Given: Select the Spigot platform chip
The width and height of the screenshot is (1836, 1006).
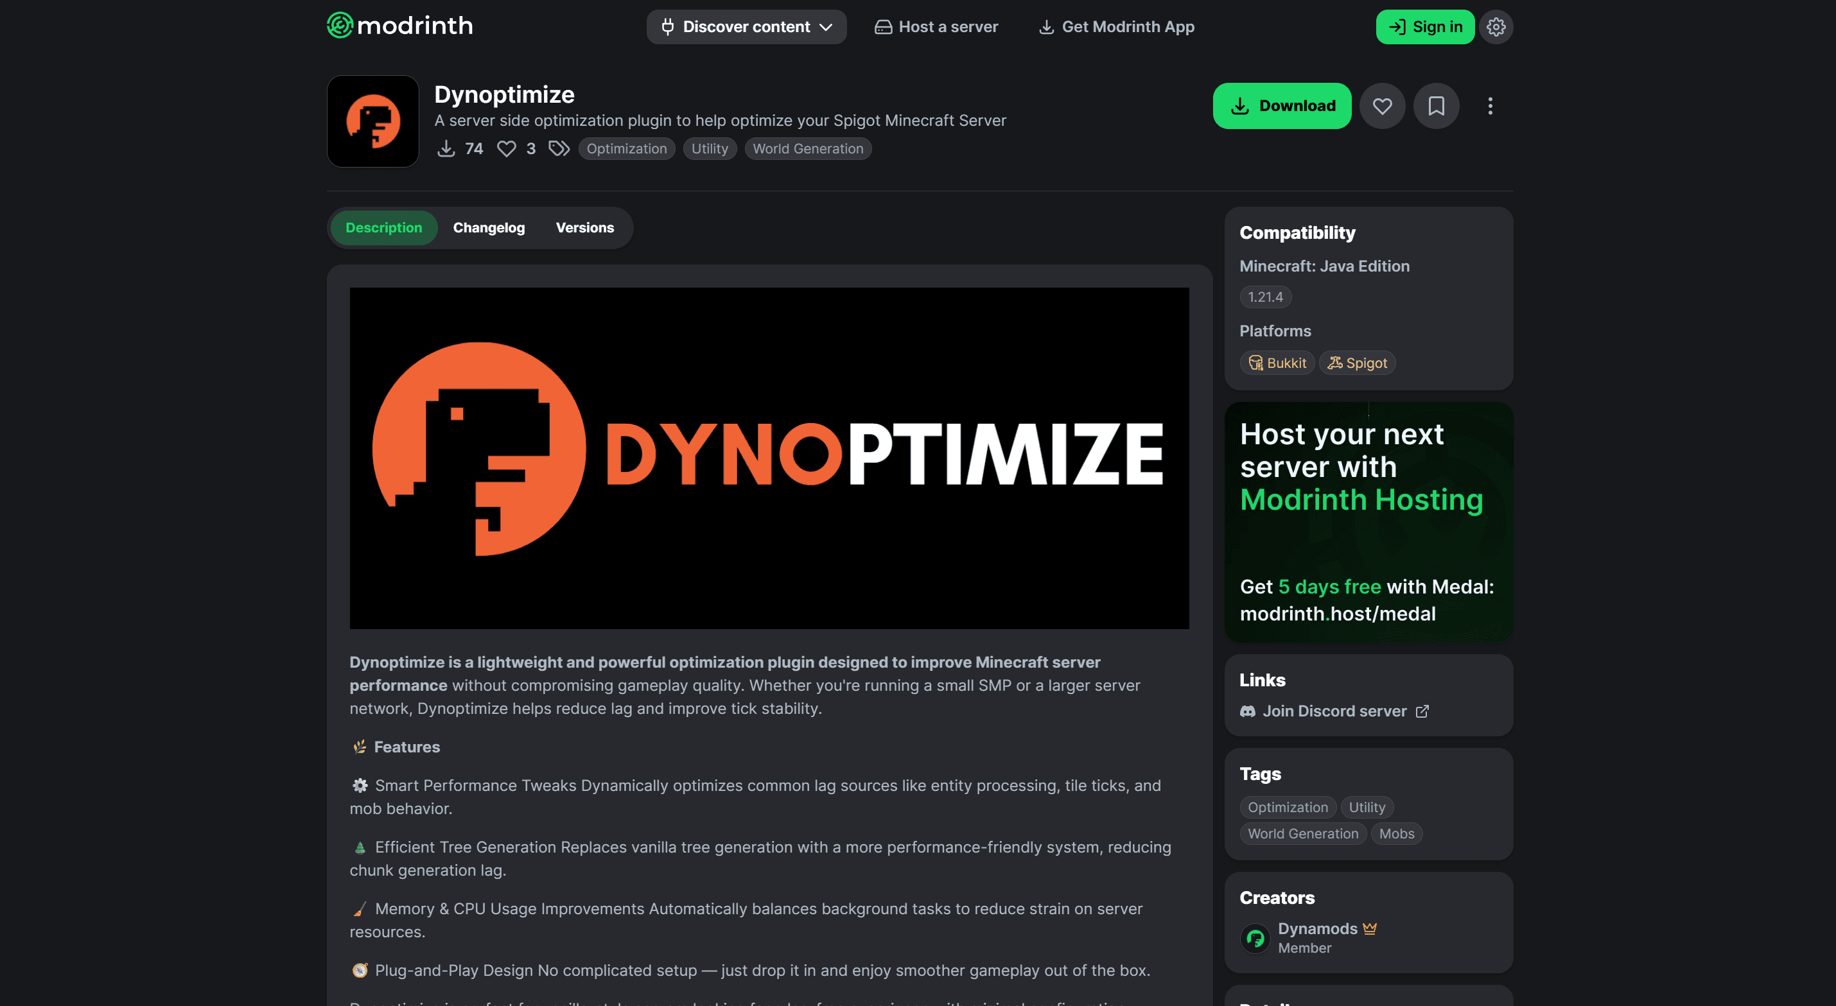Looking at the screenshot, I should [1356, 363].
